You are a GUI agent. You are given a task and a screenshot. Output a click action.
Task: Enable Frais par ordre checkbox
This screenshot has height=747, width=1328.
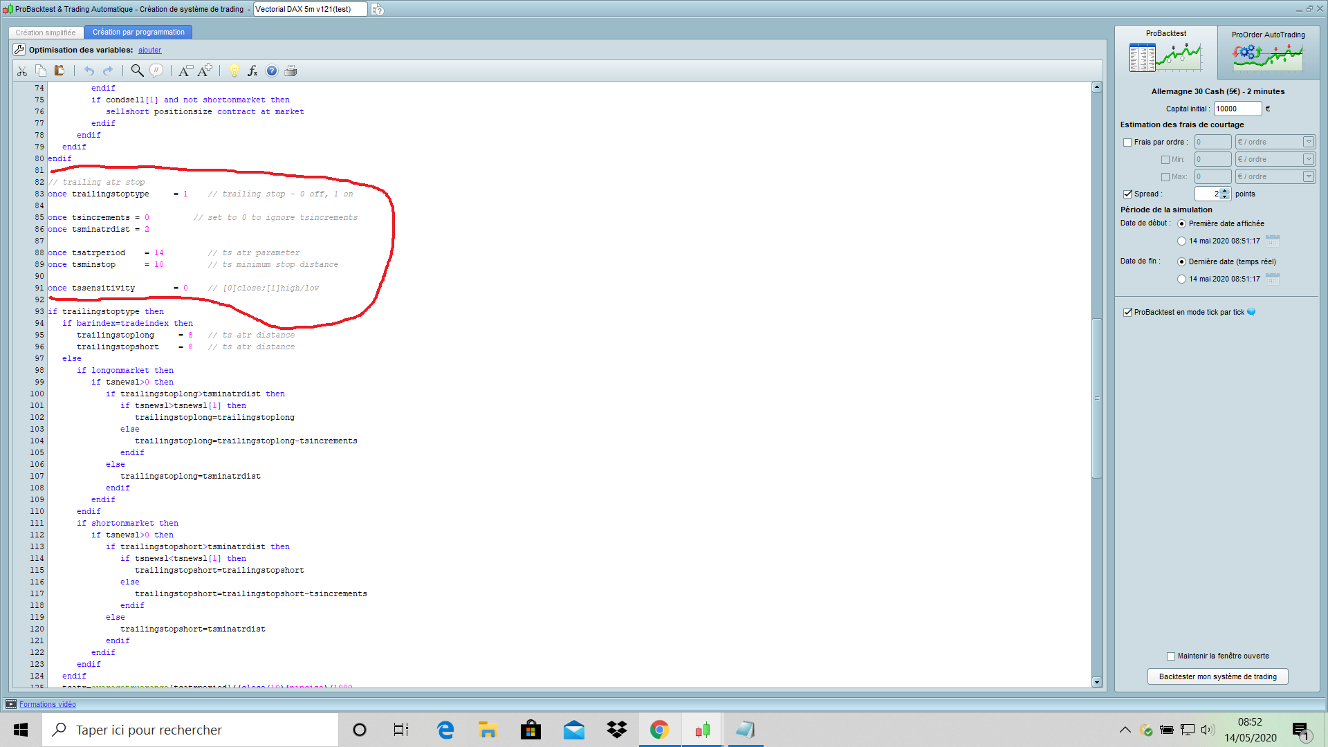click(1127, 142)
